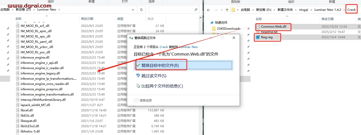Click 新加卷 (D:) in left address bar
This screenshot has width=361, height=135.
point(23,10)
